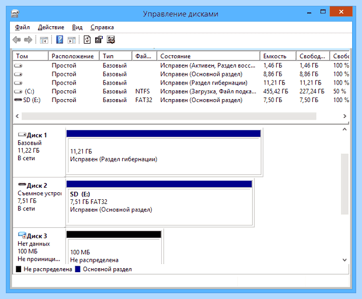362x299 pixels.
Task: Click drive icon next to (C:)
Action: (x=18, y=92)
